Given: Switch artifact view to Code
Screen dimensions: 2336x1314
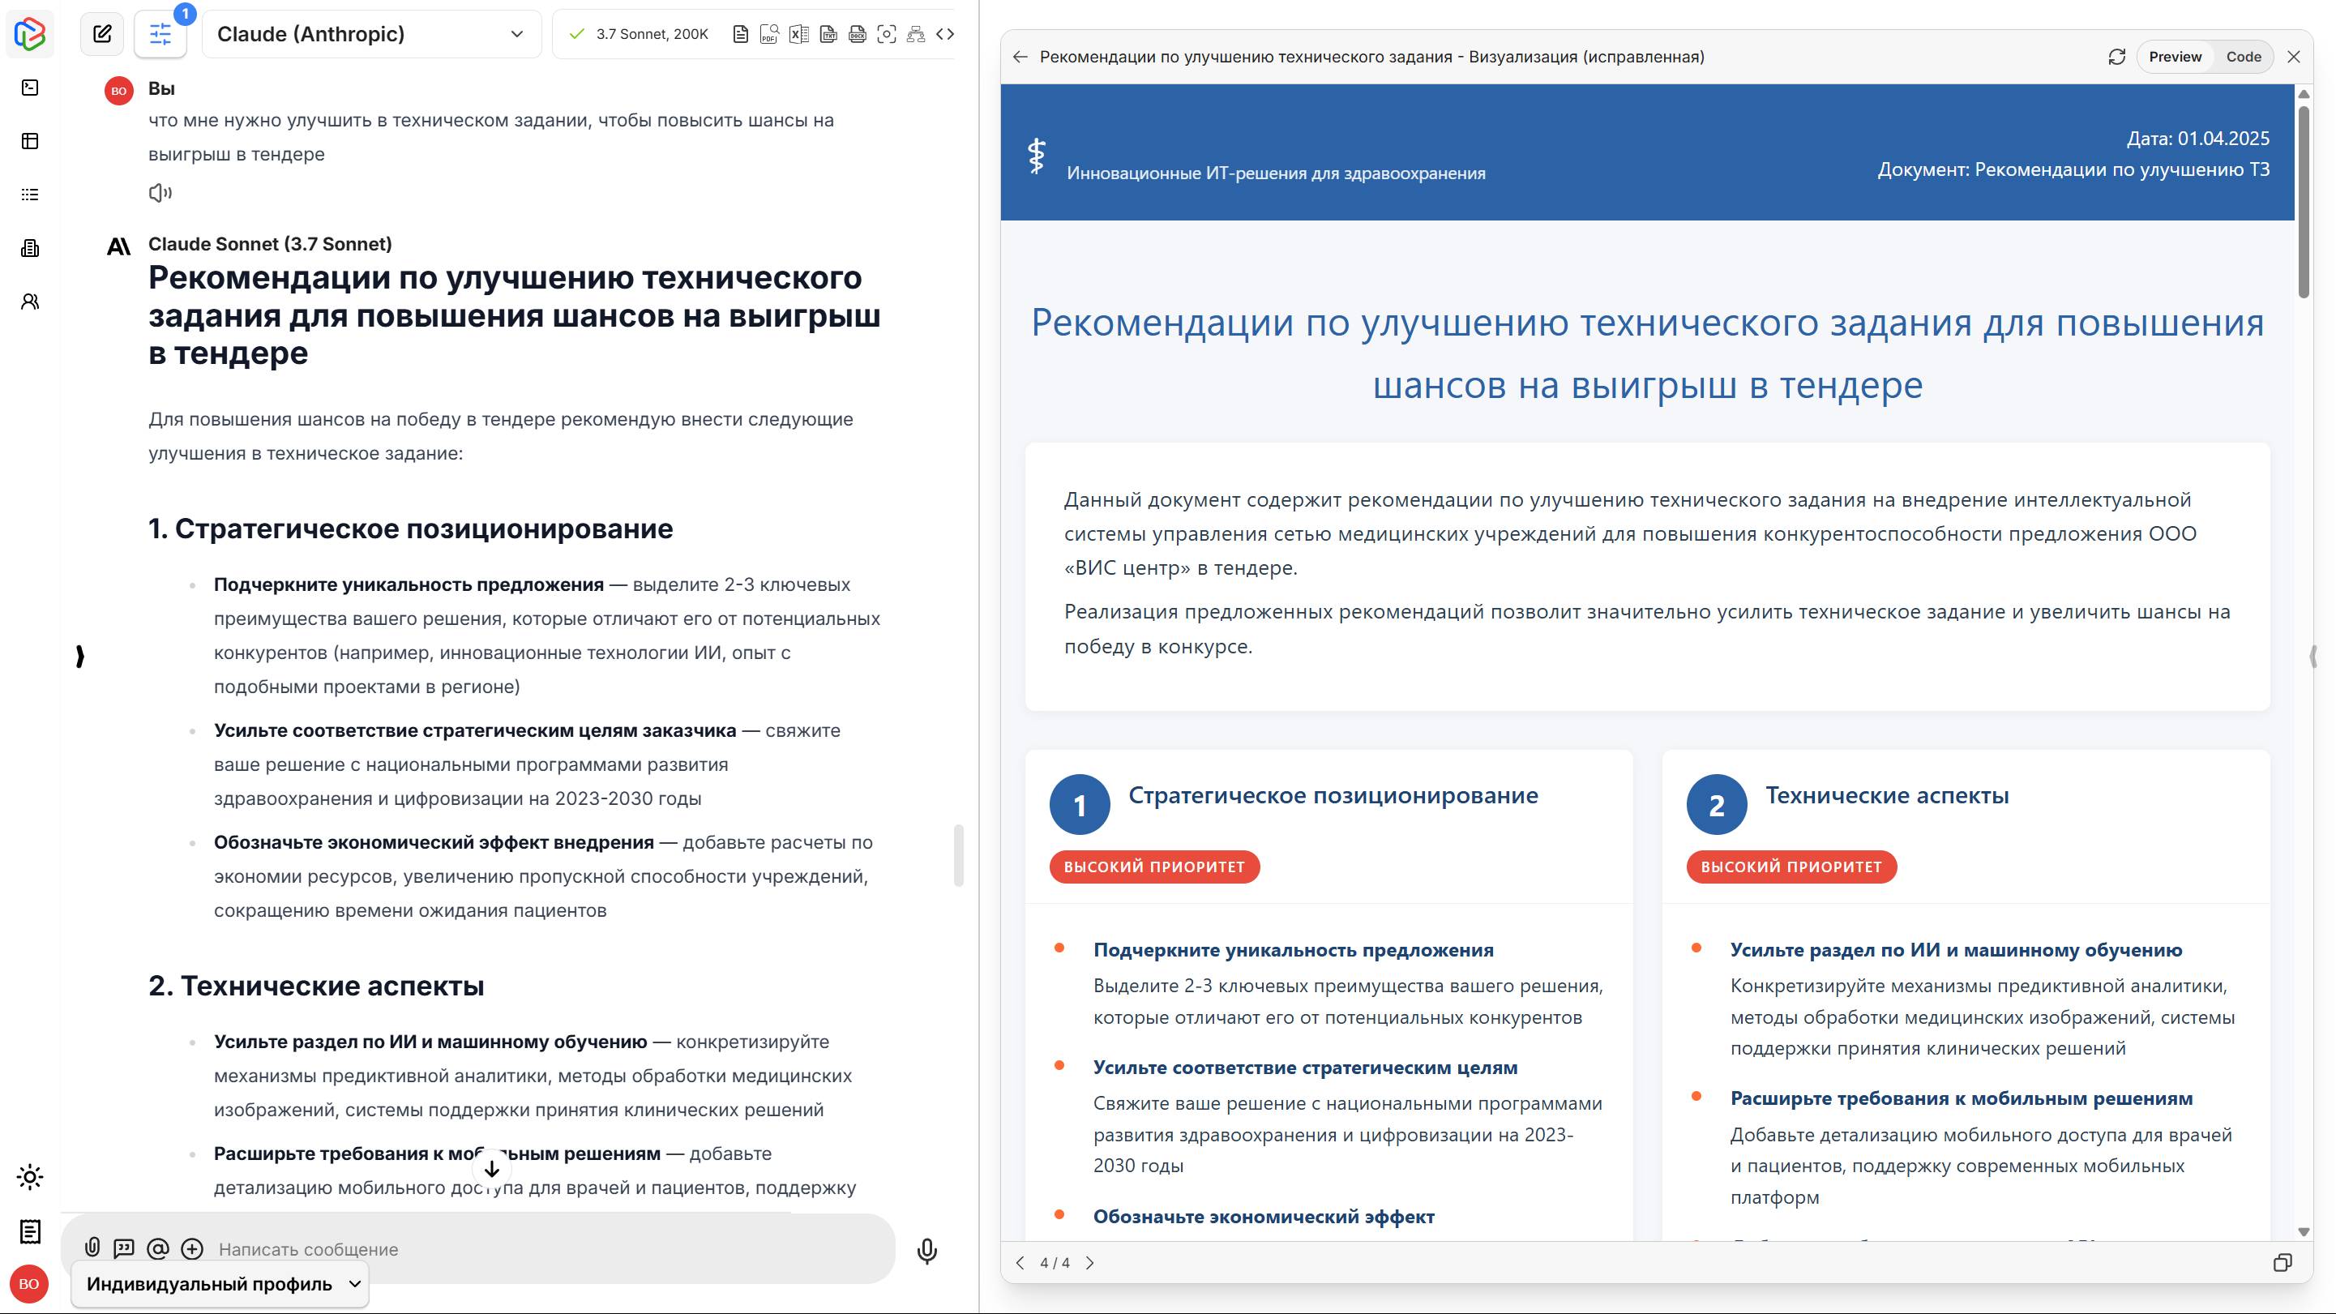Looking at the screenshot, I should (2243, 56).
